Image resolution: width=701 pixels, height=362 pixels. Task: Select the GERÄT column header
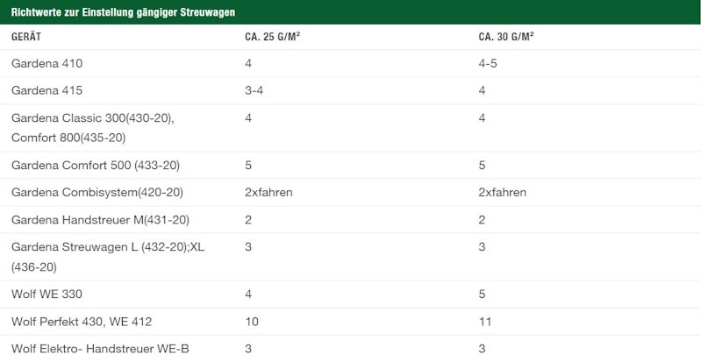click(26, 37)
